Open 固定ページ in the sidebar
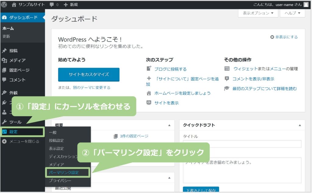The image size is (312, 193). [19, 70]
